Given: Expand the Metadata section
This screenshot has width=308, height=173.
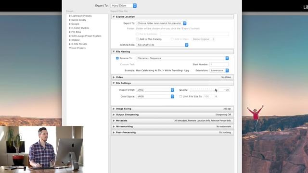Looking at the screenshot, I should pos(114,121).
